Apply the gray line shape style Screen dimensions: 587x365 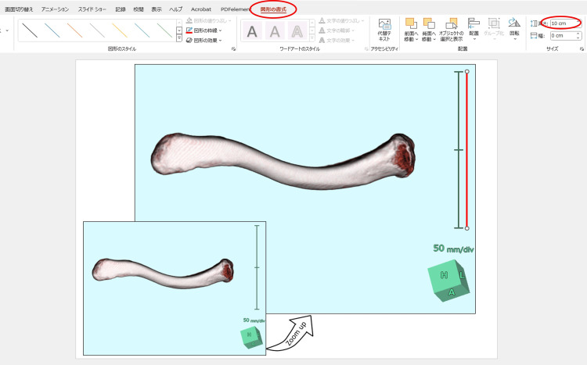[x=97, y=30]
